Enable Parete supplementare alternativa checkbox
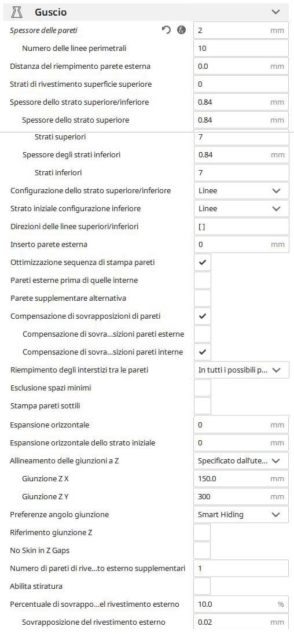 pos(203,298)
